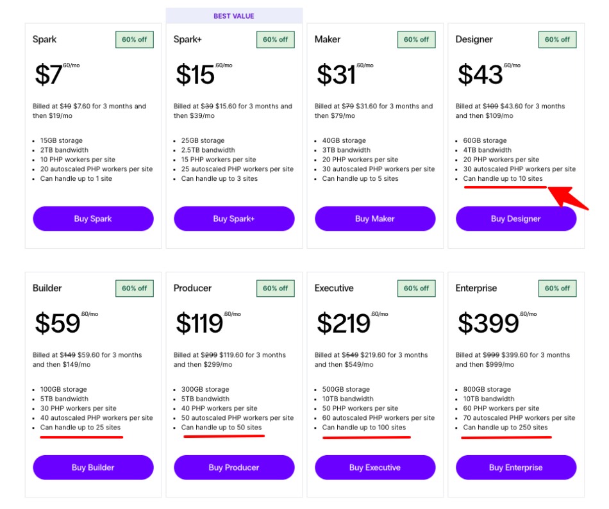The image size is (609, 509).
Task: Choose the Buy Designer button
Action: [516, 219]
